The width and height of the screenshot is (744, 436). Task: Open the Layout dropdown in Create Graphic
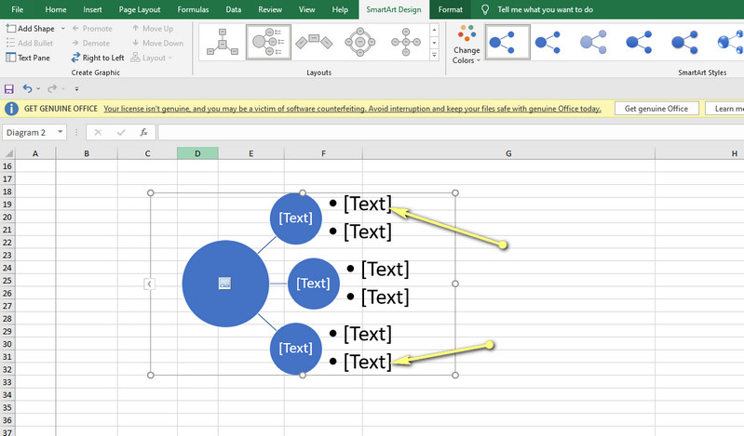(x=152, y=58)
